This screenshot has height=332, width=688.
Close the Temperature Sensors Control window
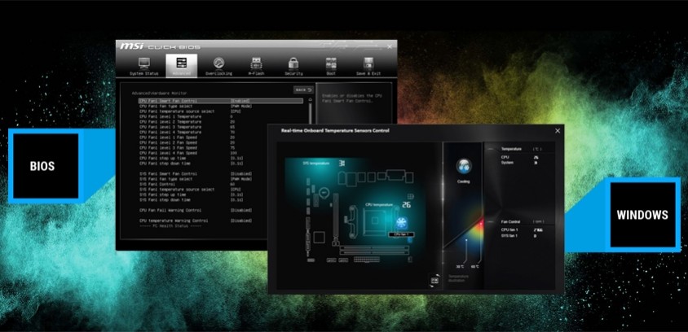pos(558,130)
